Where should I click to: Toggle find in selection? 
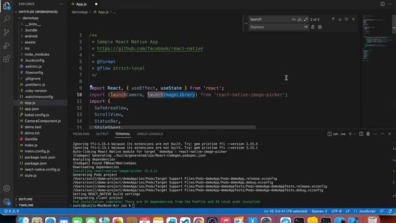(346, 19)
